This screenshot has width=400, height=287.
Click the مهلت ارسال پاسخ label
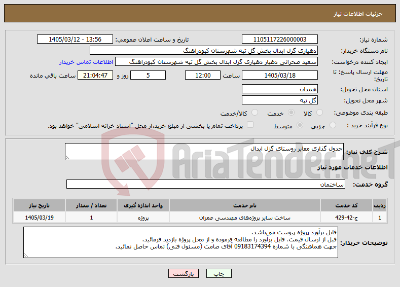360,76
